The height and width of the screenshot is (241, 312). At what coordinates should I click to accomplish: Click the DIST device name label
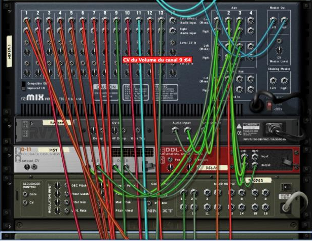(x=53, y=150)
